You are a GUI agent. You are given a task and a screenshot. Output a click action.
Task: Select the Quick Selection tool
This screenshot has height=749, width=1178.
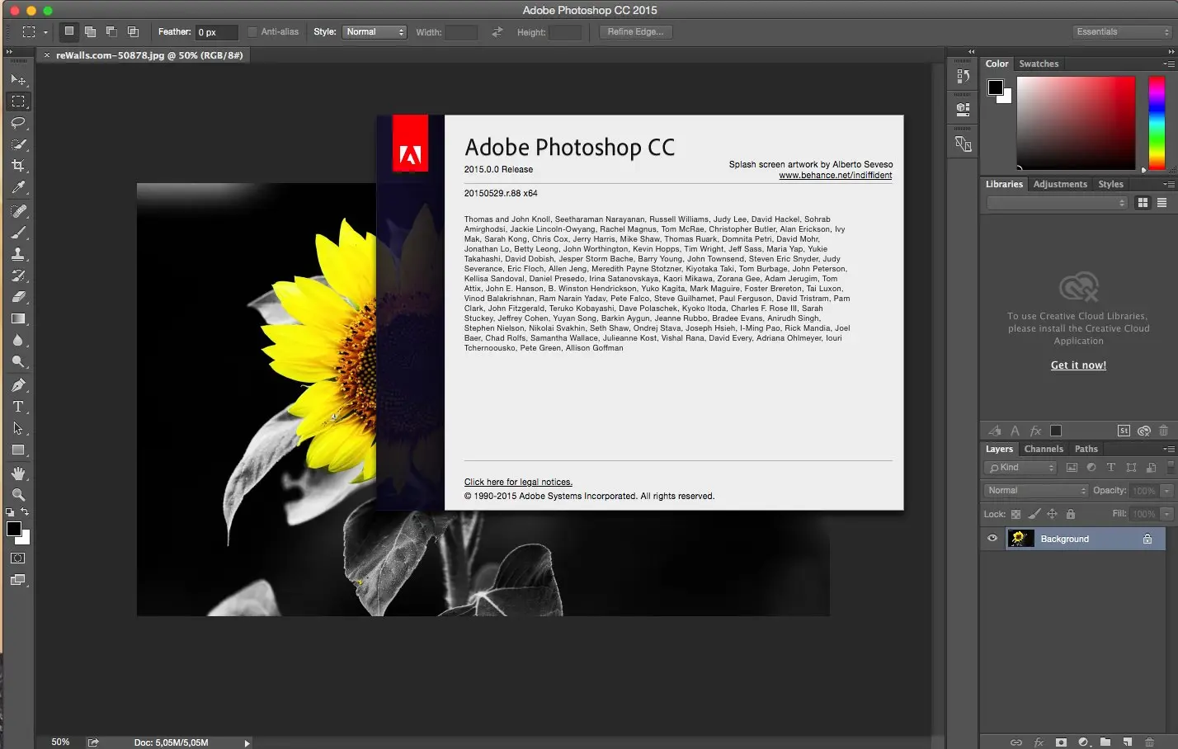click(x=18, y=144)
